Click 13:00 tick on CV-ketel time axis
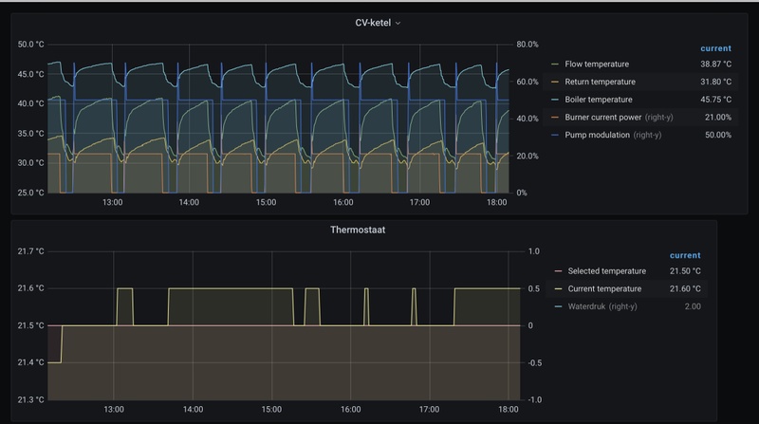The image size is (759, 424). click(112, 202)
